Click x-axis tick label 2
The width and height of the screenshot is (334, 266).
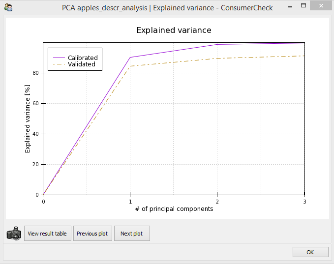pyautogui.click(x=217, y=202)
